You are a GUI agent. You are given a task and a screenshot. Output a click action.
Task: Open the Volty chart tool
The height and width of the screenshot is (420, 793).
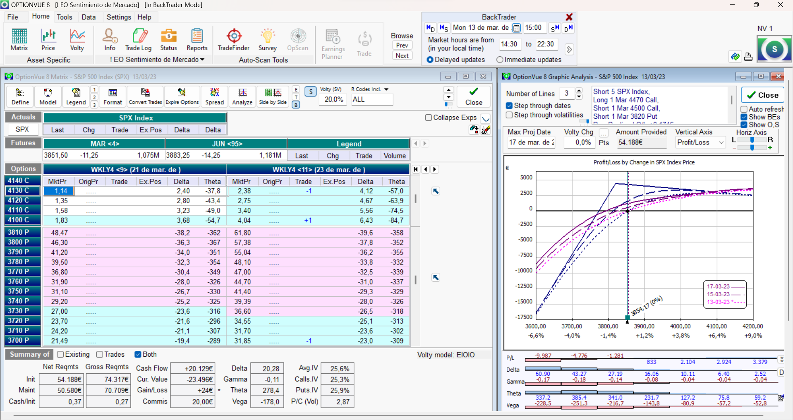77,40
